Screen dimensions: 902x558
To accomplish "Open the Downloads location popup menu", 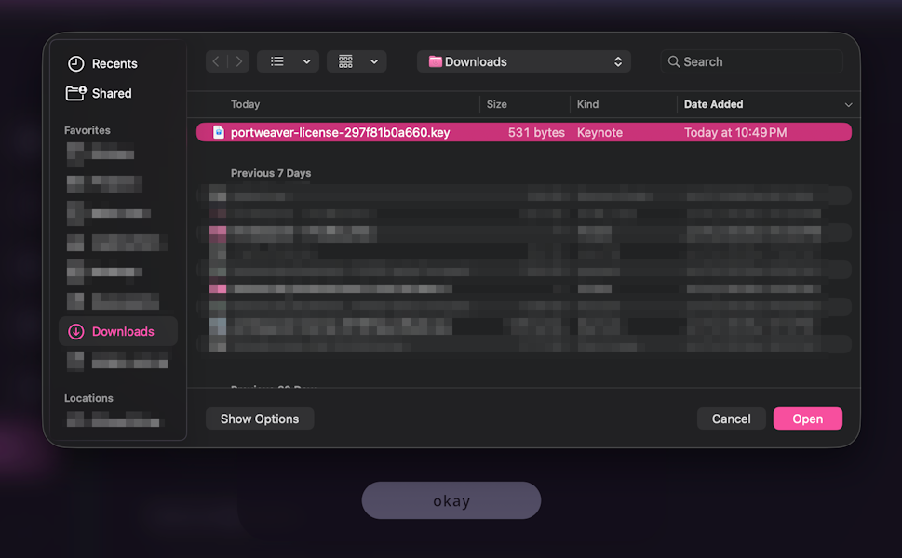I will point(523,61).
